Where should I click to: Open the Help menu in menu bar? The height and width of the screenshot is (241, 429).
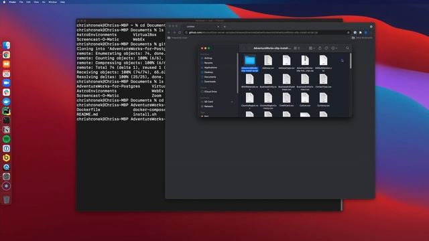click(x=62, y=2)
